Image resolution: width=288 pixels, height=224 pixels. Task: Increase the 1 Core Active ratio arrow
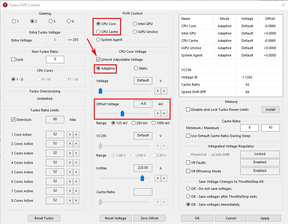pos(76,135)
